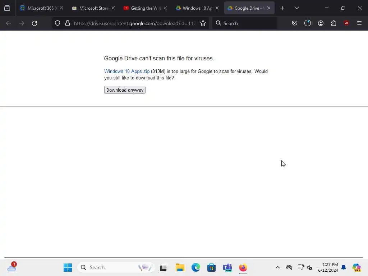Select the active Google Drive tab
The width and height of the screenshot is (368, 276).
249,8
